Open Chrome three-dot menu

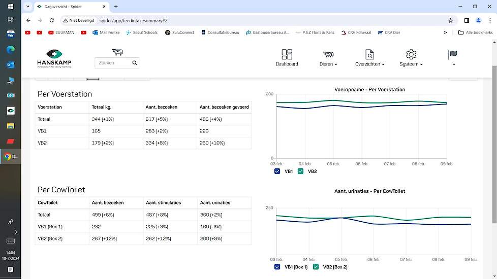[x=490, y=20]
